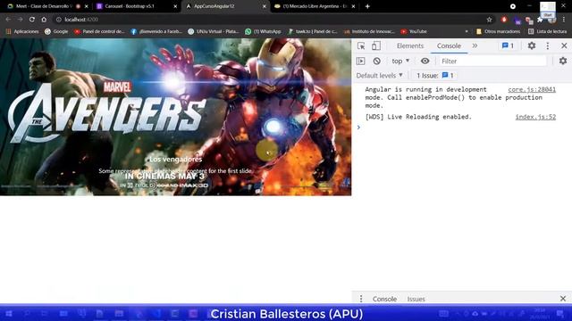Open console settings gear
572x321 pixels.
[x=563, y=62]
